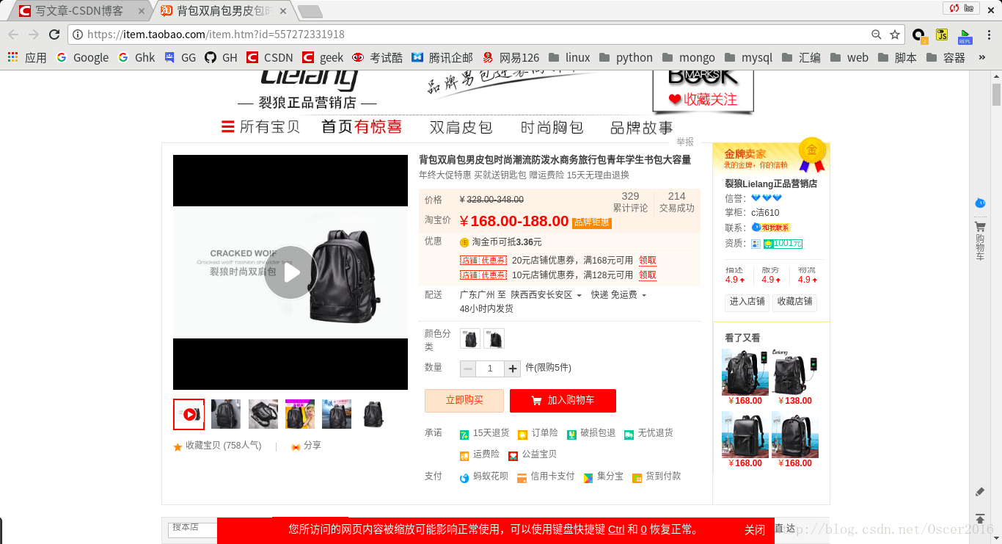Click the 加入购物车 button
1002x544 pixels.
[563, 401]
